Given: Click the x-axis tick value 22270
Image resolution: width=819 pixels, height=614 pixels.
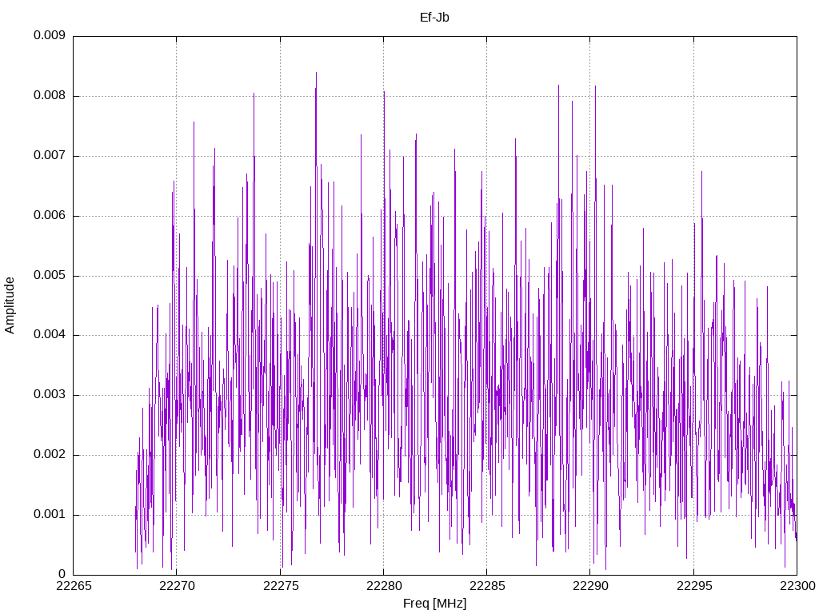Looking at the screenshot, I should coord(177,586).
